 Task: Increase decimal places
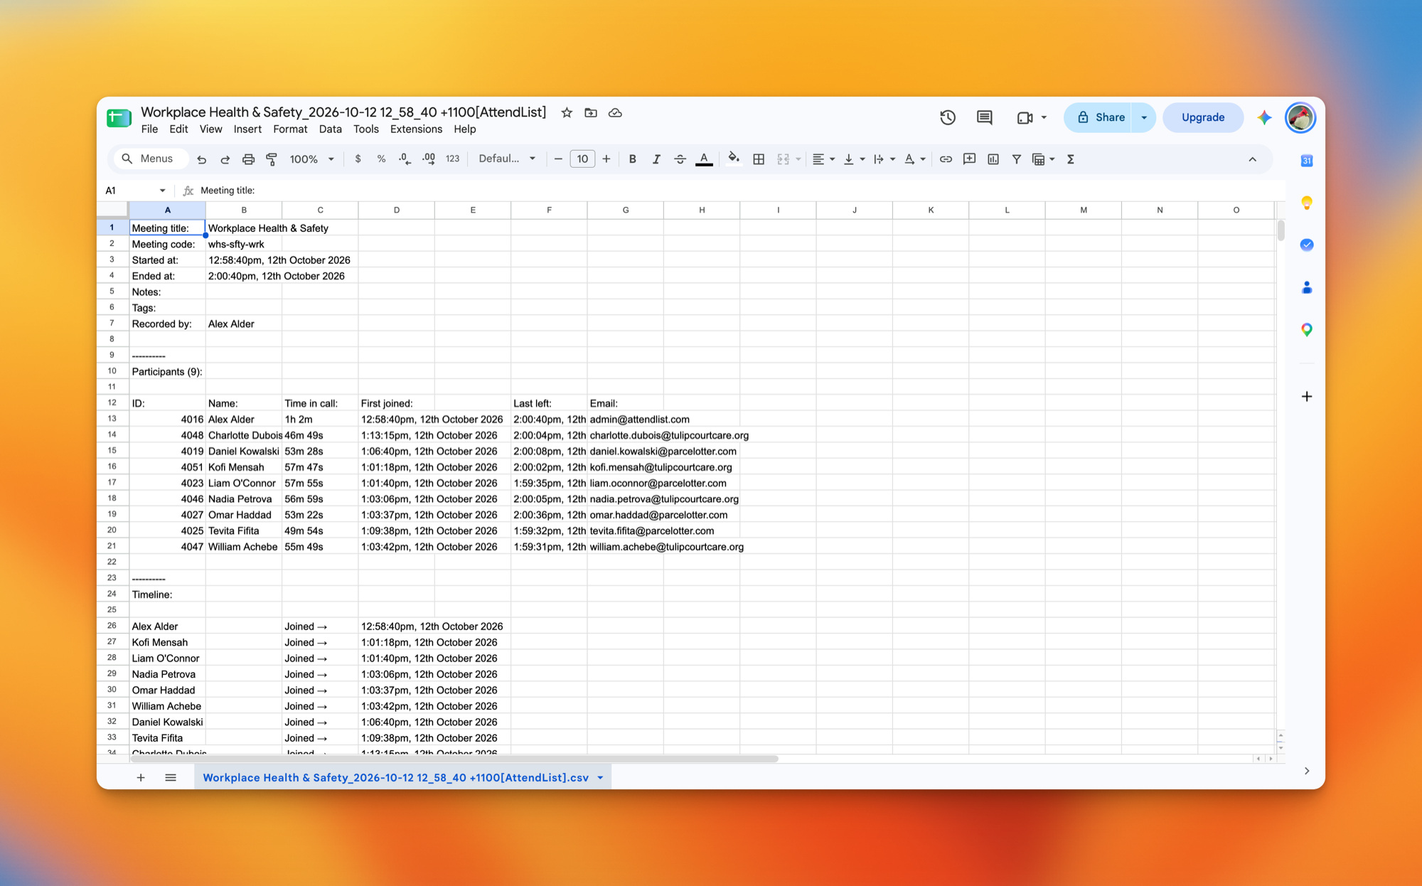click(429, 159)
